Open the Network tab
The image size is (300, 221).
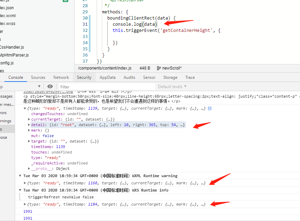tap(61, 77)
